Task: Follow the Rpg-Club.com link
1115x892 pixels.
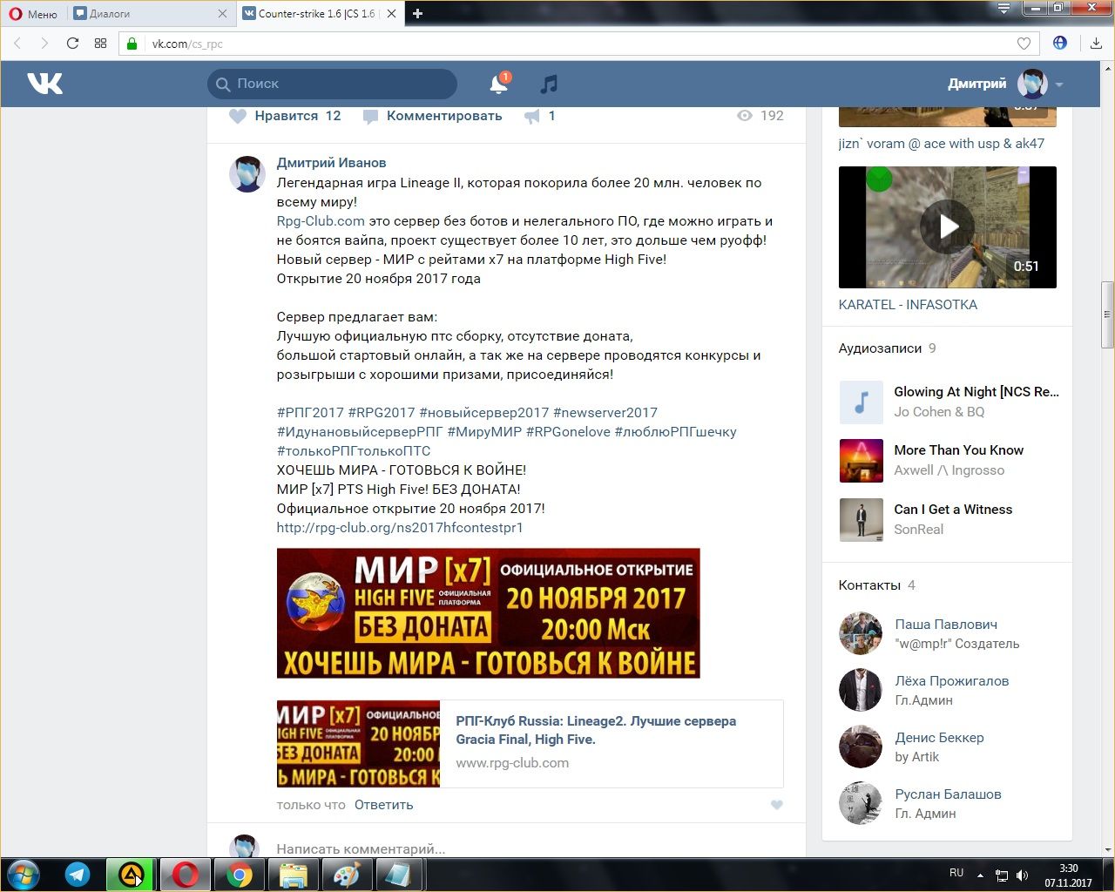Action: pos(321,221)
